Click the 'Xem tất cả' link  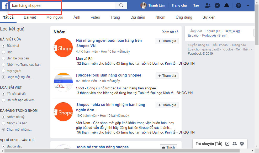click(170, 32)
